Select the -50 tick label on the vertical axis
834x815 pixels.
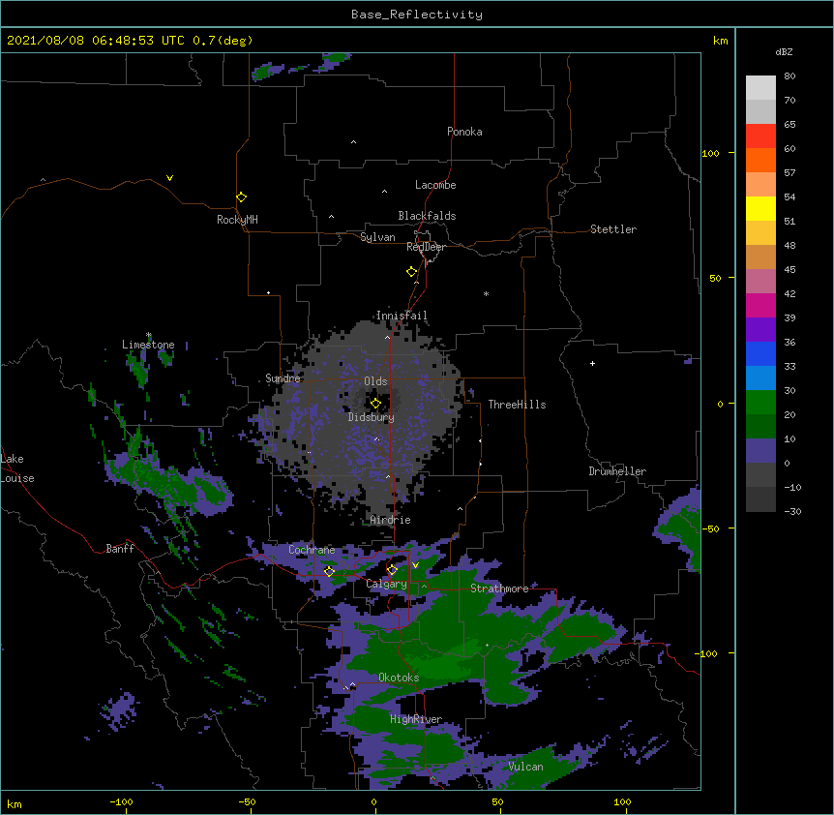pos(710,528)
